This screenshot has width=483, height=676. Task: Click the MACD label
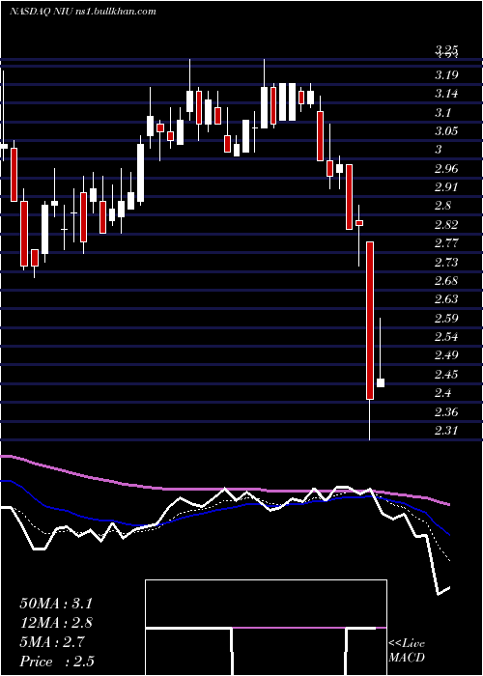(x=407, y=658)
